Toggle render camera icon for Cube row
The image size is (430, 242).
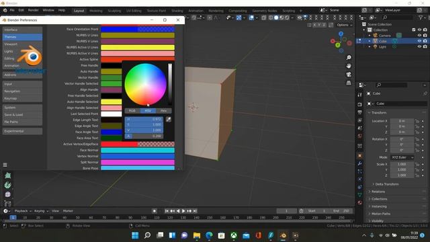[x=425, y=41]
